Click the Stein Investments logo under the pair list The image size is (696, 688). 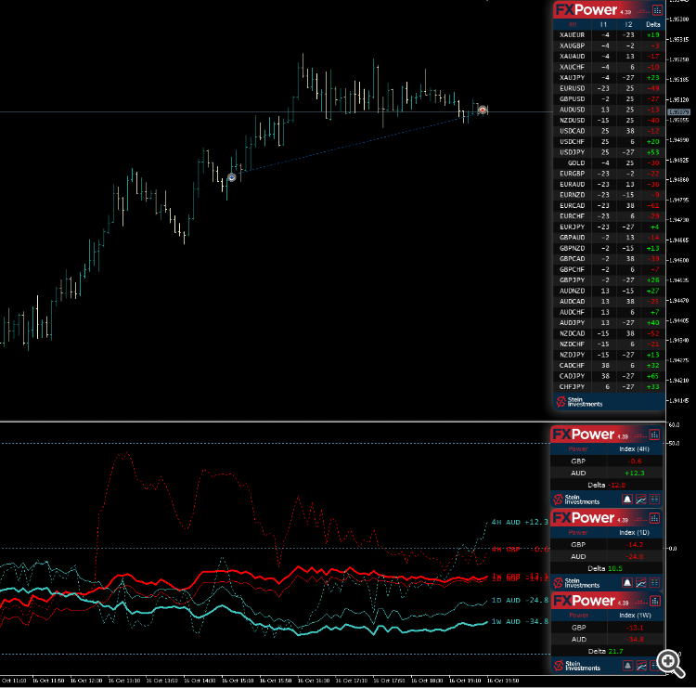click(580, 402)
